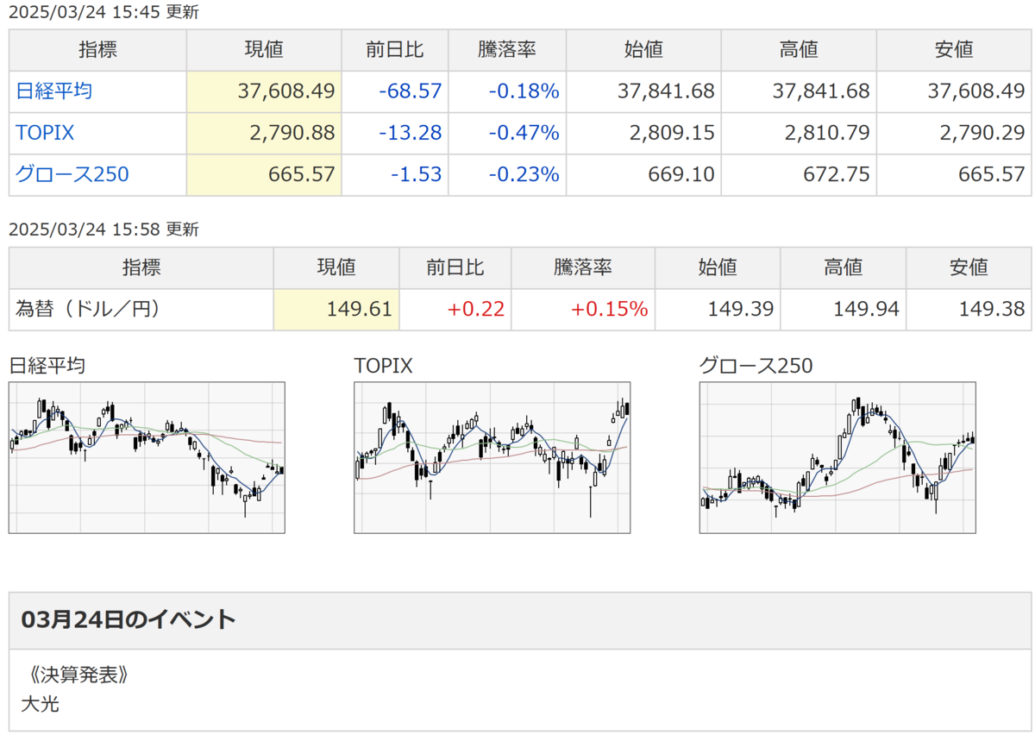Click the 前日比 header in the index table

pos(395,50)
